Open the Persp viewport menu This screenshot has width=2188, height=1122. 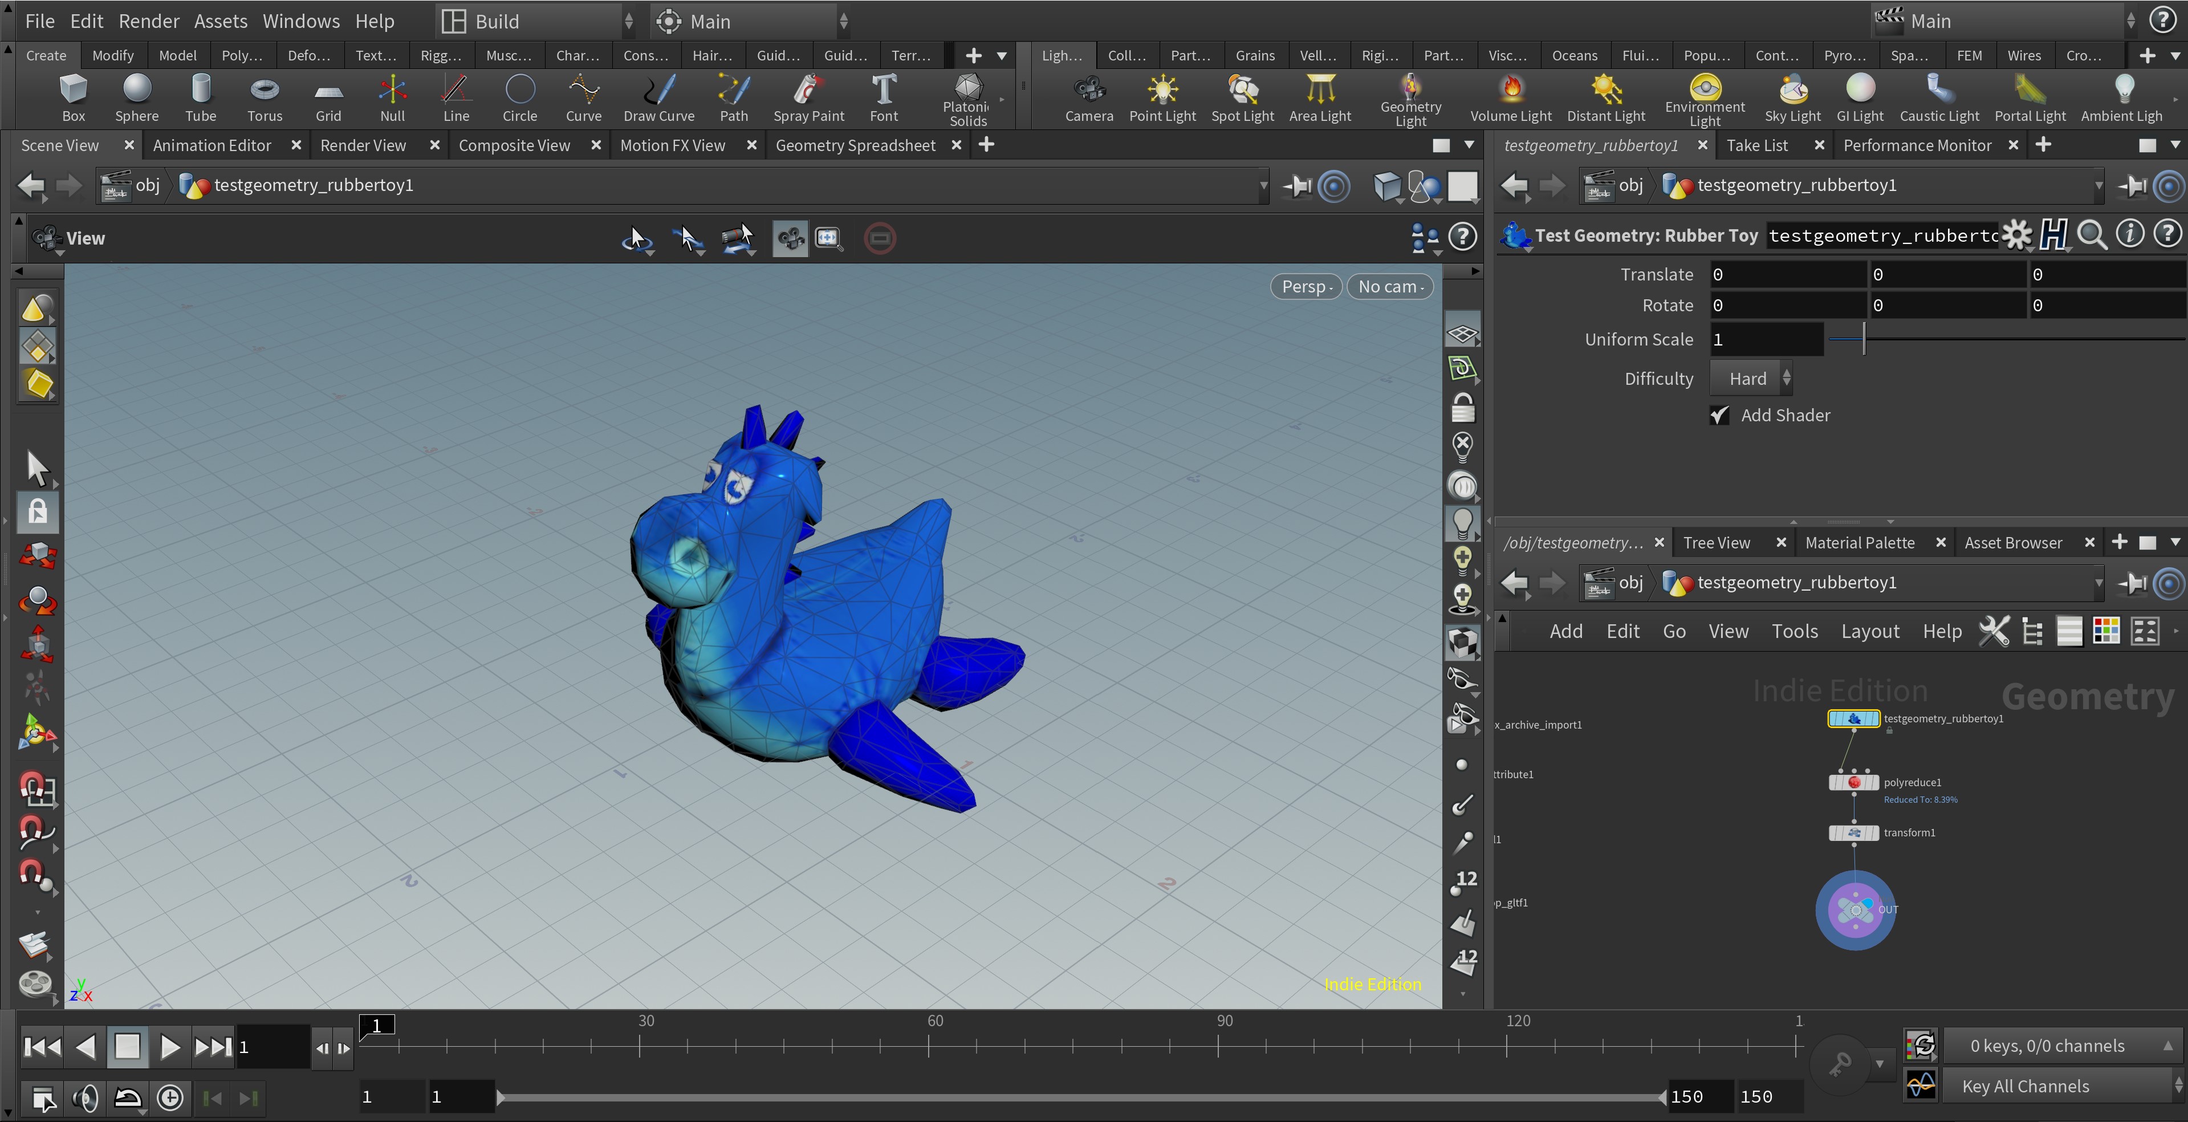point(1306,286)
